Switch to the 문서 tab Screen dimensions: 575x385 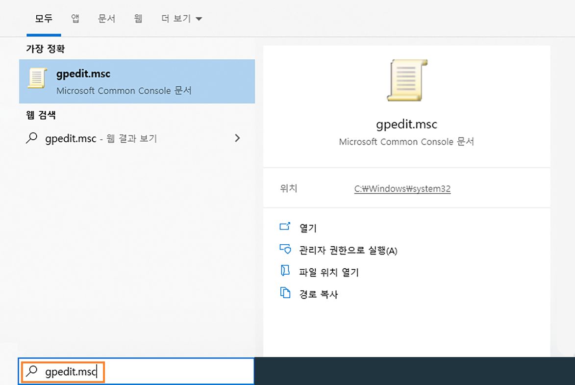tap(107, 18)
